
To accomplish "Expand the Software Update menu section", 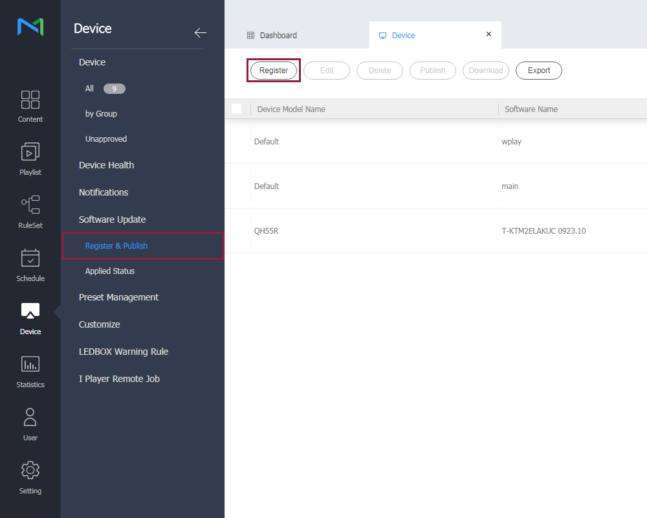I will click(x=112, y=220).
